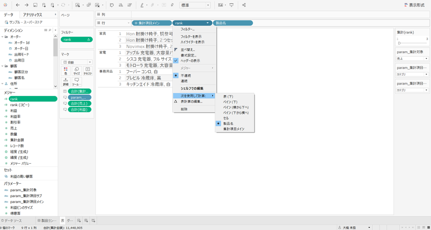Click the fix axis pin icon
Image resolution: width=431 pixels, height=230 pixels.
point(172,5)
